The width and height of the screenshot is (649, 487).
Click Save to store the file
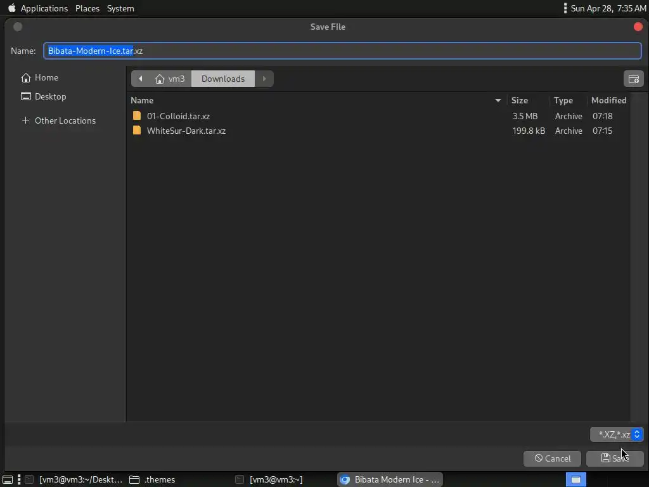[615, 458]
